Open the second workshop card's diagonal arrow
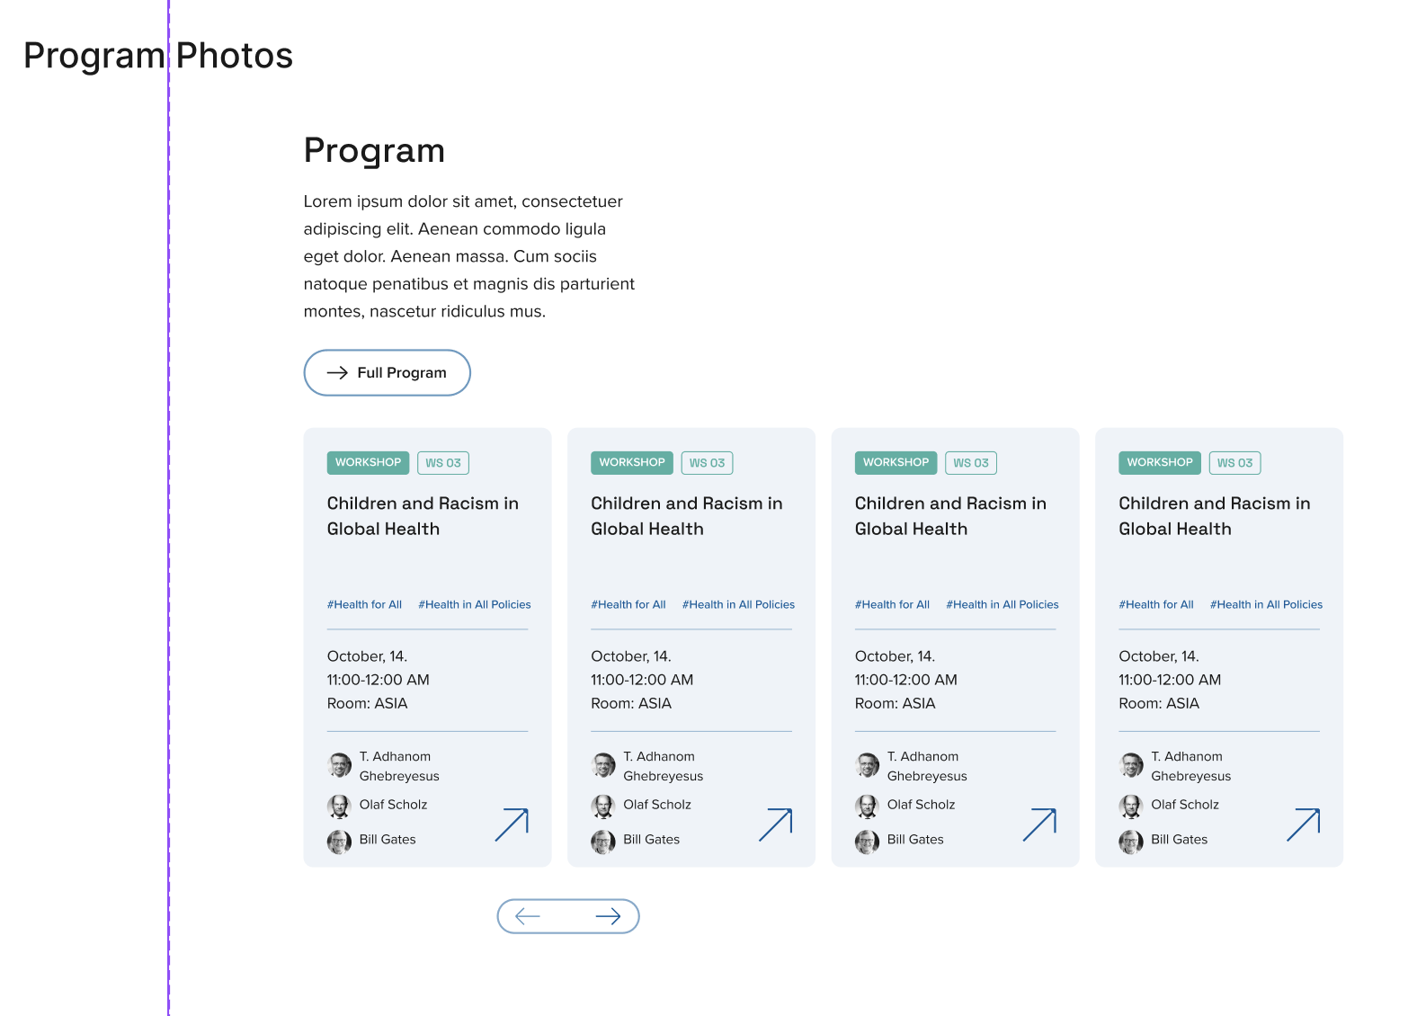 tap(775, 824)
